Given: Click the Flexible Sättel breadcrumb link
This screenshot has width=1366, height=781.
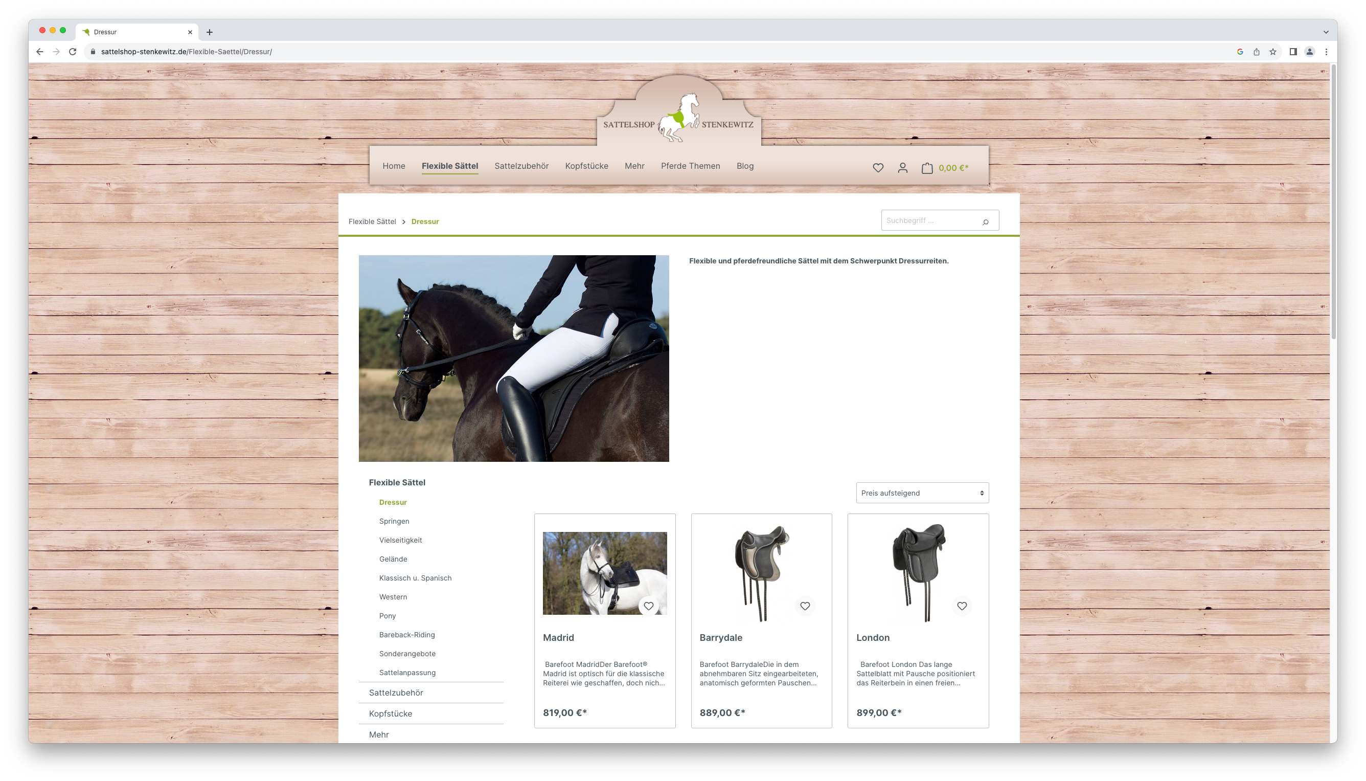Looking at the screenshot, I should pos(372,221).
